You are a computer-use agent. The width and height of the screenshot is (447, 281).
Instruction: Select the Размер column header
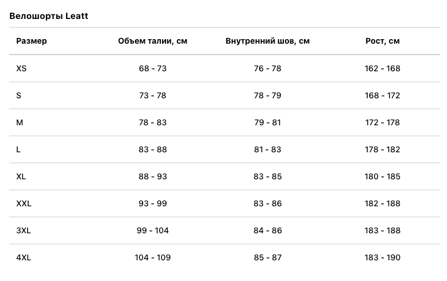click(x=32, y=41)
